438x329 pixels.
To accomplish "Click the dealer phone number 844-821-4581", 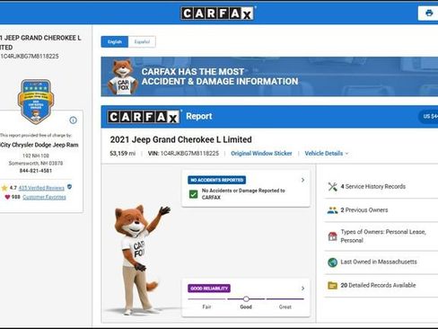I will point(36,171).
